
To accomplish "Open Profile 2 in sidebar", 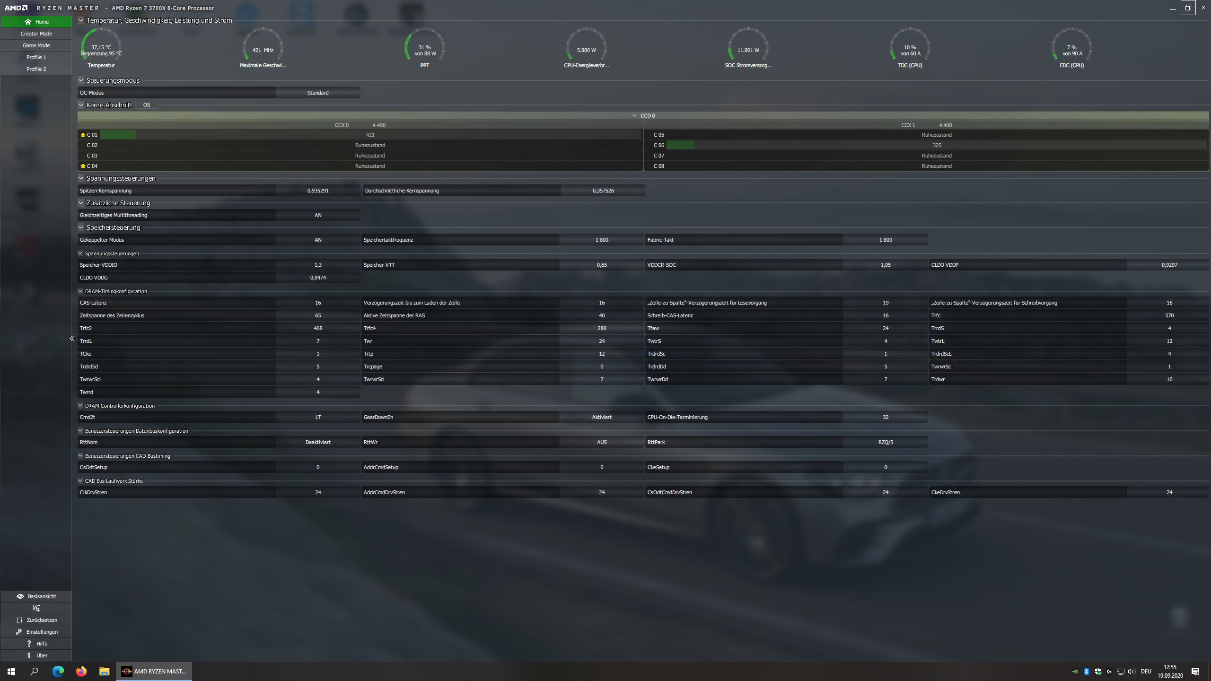I will (x=36, y=69).
